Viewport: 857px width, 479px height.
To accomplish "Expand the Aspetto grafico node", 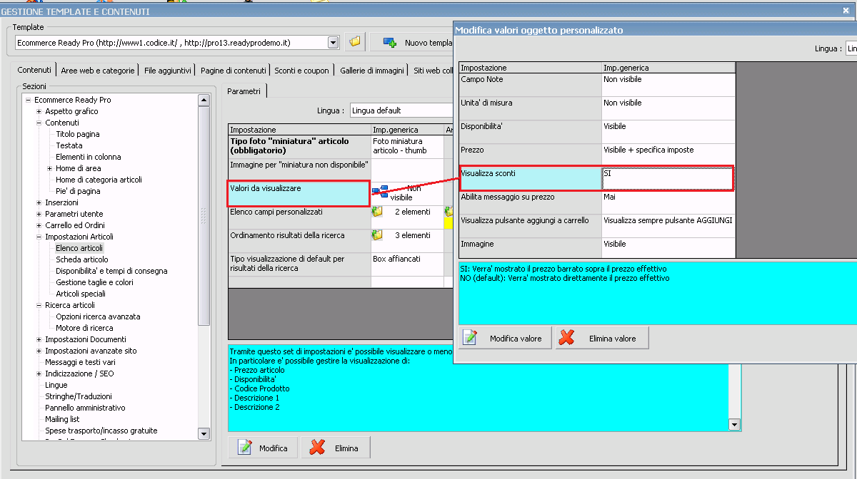I will pos(39,111).
